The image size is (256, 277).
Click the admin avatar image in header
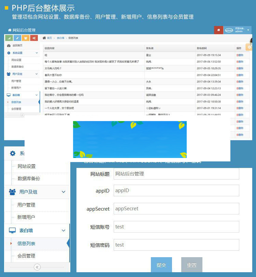[229, 30]
